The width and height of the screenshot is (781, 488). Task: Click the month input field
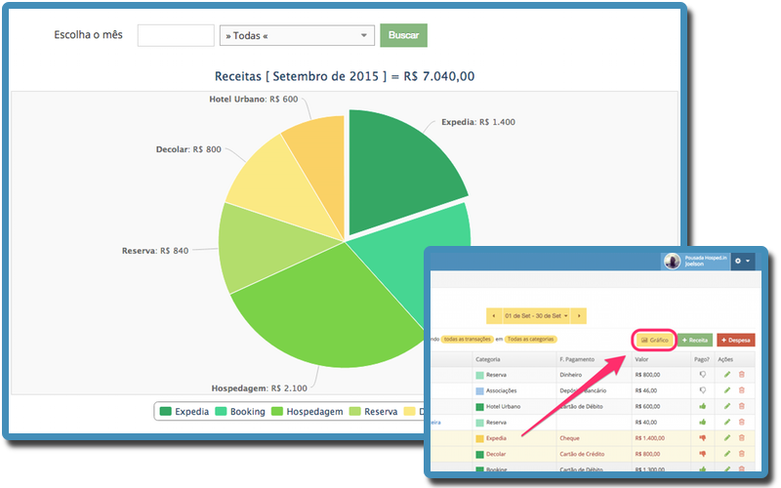[x=176, y=36]
